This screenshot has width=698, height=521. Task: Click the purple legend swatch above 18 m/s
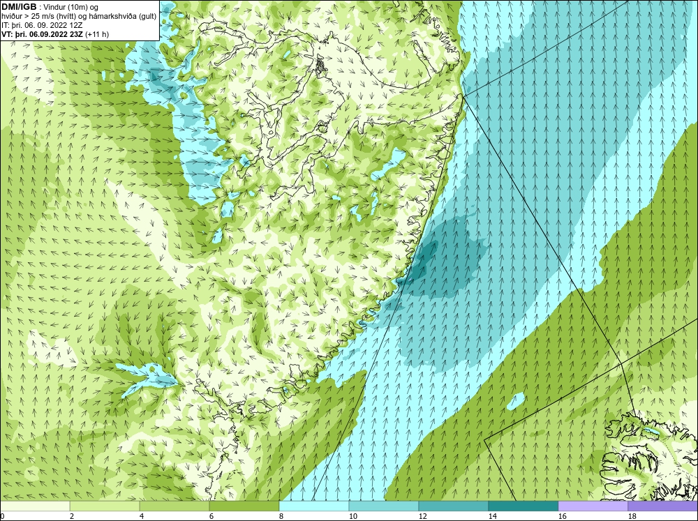tap(663, 506)
